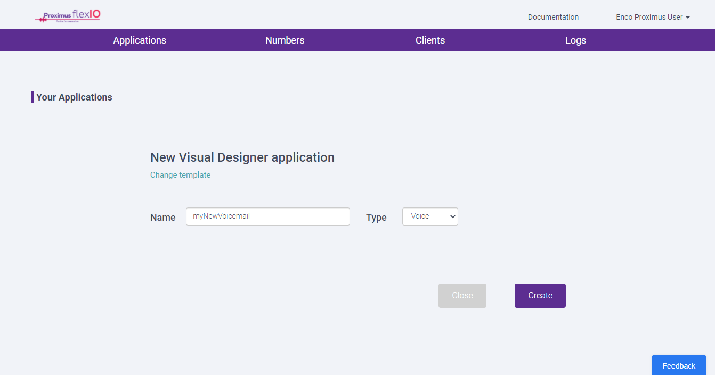The image size is (715, 375).
Task: Open the Documentation link
Action: [553, 16]
